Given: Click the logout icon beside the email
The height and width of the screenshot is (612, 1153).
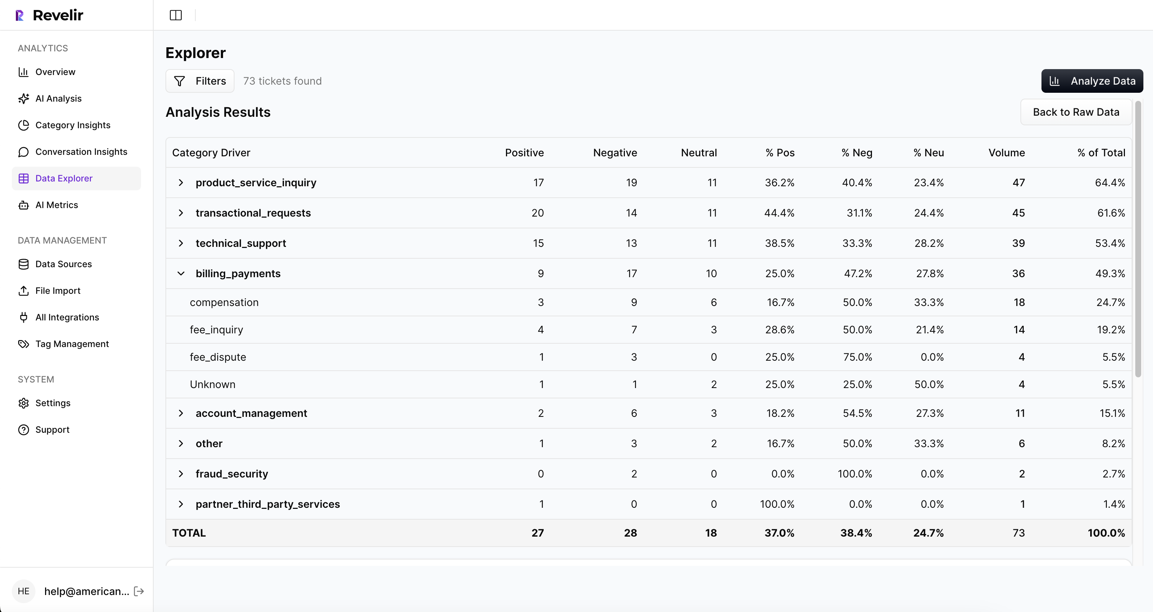Looking at the screenshot, I should pos(139,591).
